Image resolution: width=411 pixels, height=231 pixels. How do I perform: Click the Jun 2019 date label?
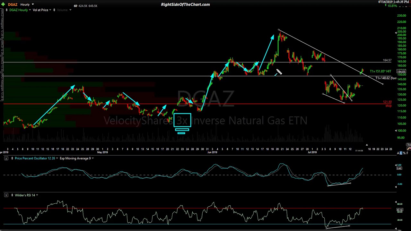tap(212, 152)
